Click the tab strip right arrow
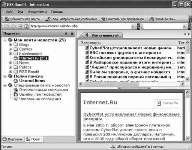The width and height of the screenshot is (192, 150). click(x=189, y=34)
